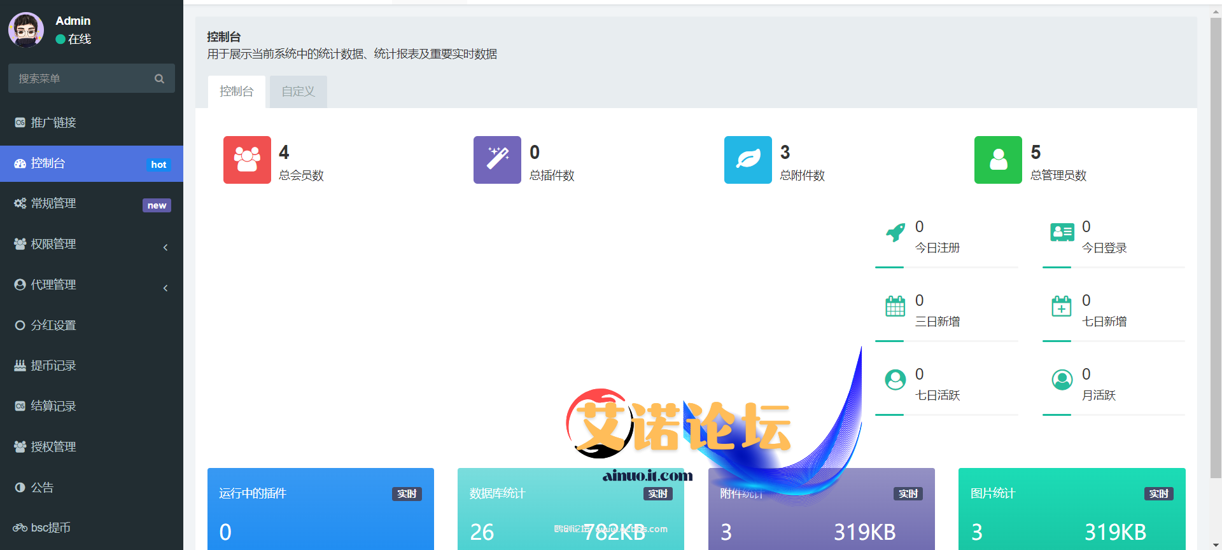
Task: Expand the 代理管理 submenu arrow
Action: (165, 288)
